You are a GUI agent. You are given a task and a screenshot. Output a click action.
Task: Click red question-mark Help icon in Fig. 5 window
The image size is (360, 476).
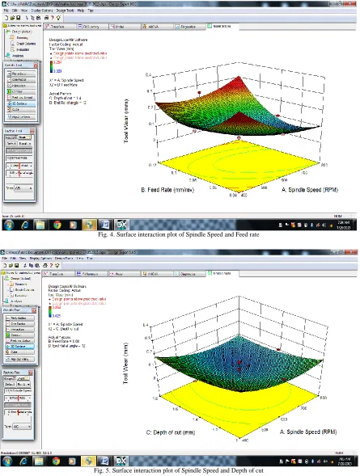(x=51, y=265)
